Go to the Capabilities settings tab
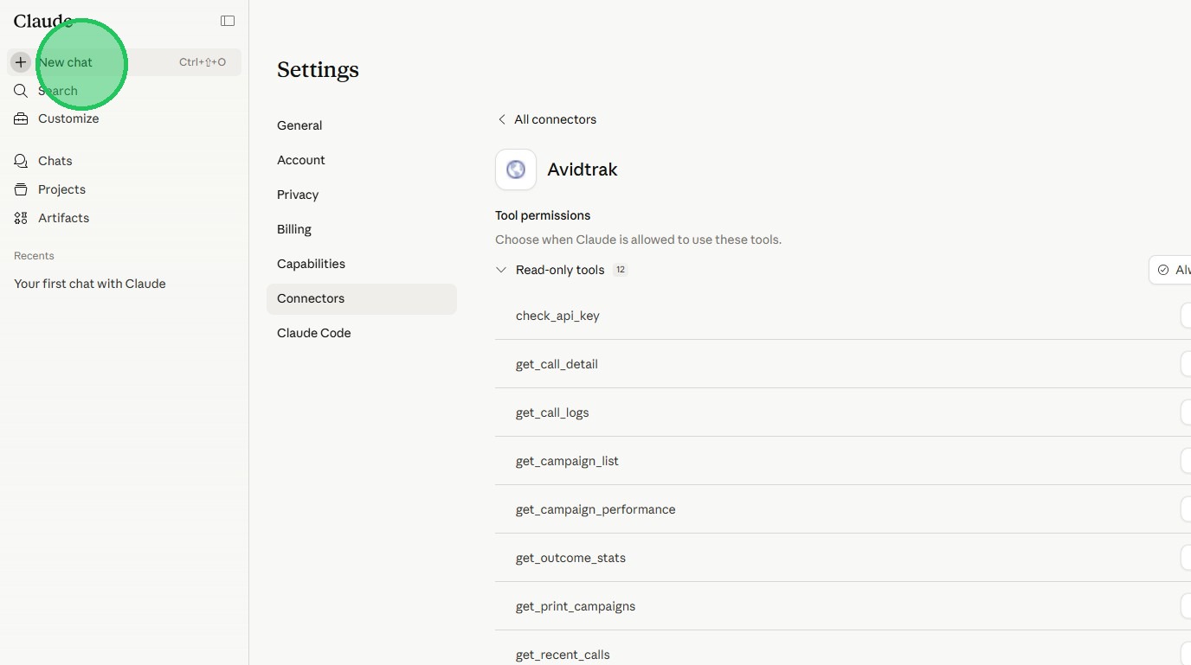The height and width of the screenshot is (665, 1191). (x=311, y=264)
